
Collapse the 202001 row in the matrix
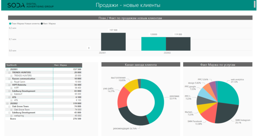pos(7,69)
